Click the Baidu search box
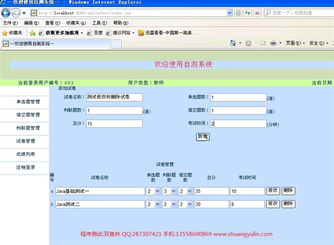 pos(299,13)
